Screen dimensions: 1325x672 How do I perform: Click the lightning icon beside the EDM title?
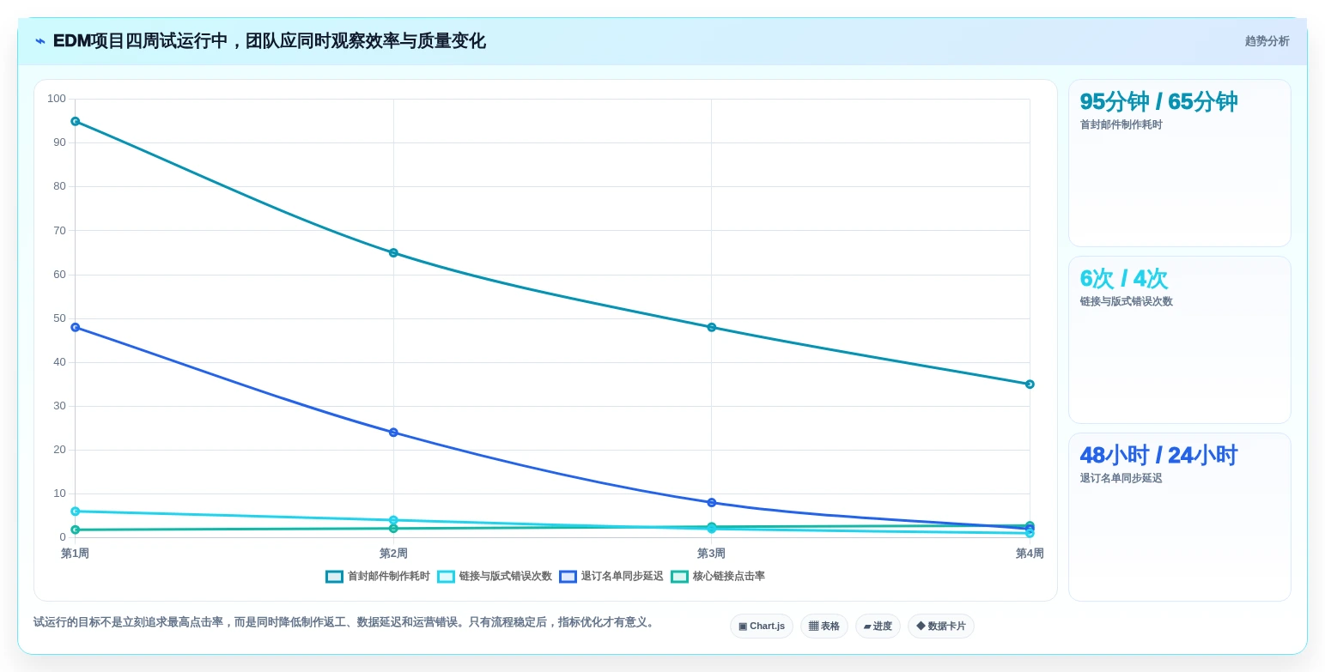coord(40,41)
